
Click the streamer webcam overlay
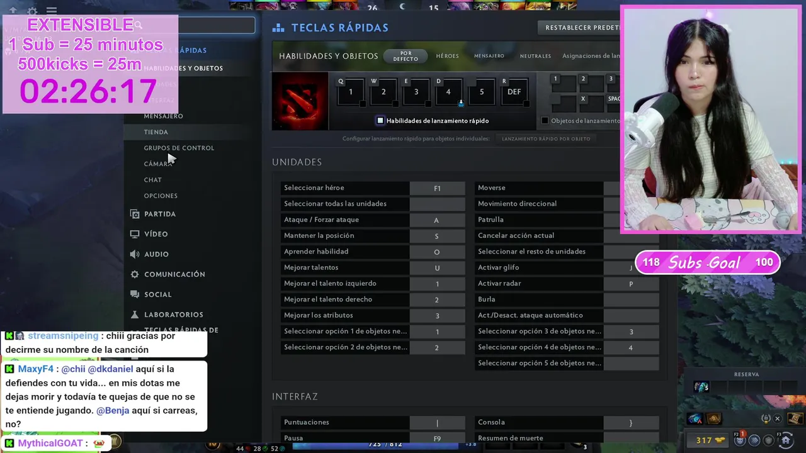[x=711, y=120]
